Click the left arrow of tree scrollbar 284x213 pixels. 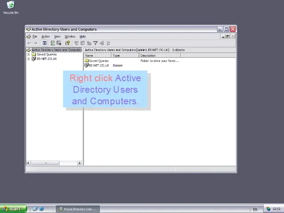[x=28, y=163]
